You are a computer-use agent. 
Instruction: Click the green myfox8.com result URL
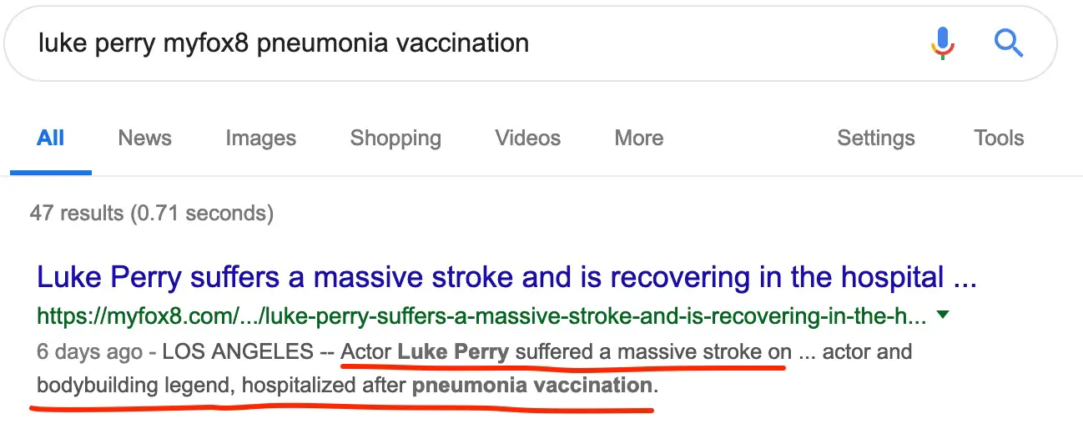coord(481,316)
